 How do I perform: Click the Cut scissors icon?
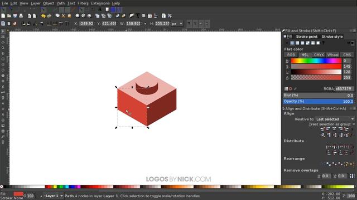click(x=63, y=16)
